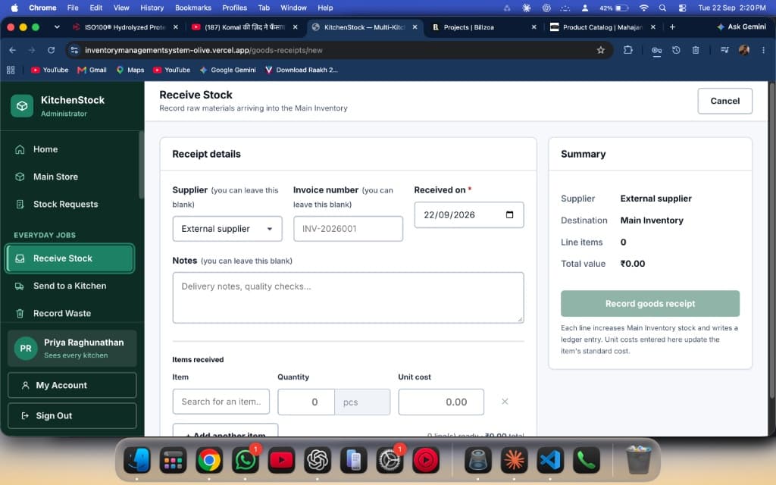Viewport: 776px width, 485px height.
Task: Go back to previous page
Action: point(12,50)
